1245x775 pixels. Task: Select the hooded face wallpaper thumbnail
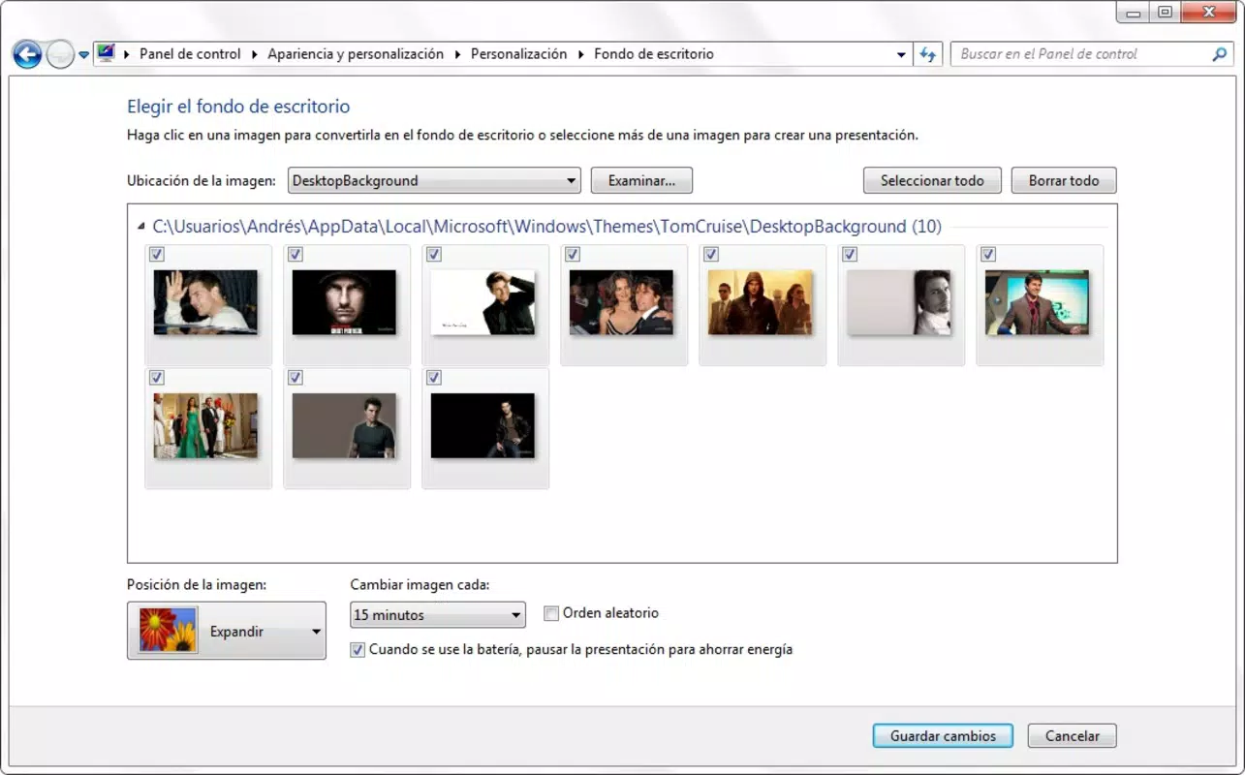(x=344, y=302)
